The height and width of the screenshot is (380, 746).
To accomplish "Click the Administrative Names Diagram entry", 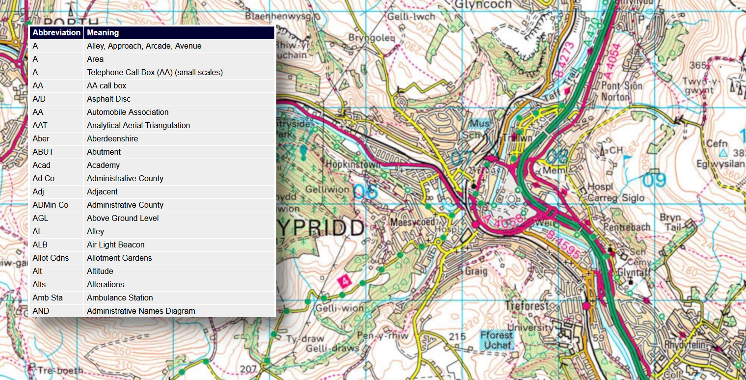I will click(141, 311).
